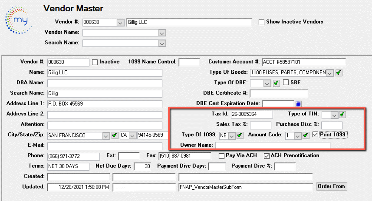
Task: Click the Order From button
Action: 331,186
